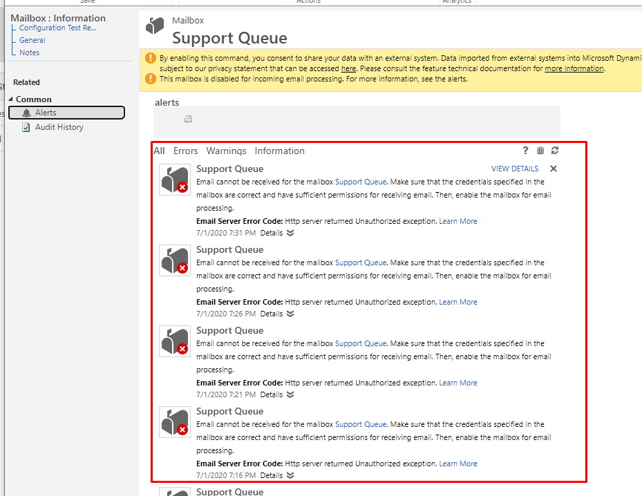Expand Details on the 7:21 PM alert
This screenshot has width=642, height=496.
click(276, 394)
